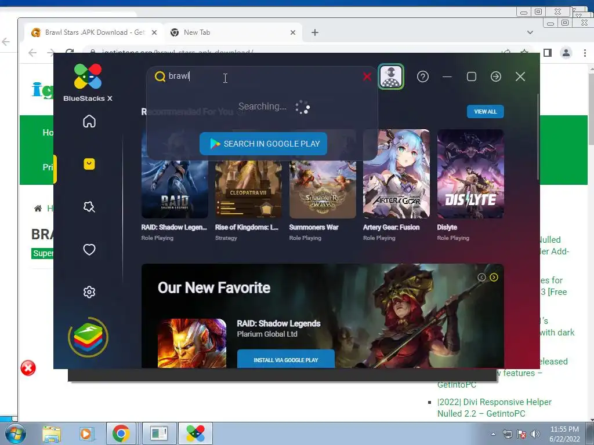This screenshot has width=594, height=445.
Task: Open the Rise of Kingdoms game card
Action: coord(248,186)
